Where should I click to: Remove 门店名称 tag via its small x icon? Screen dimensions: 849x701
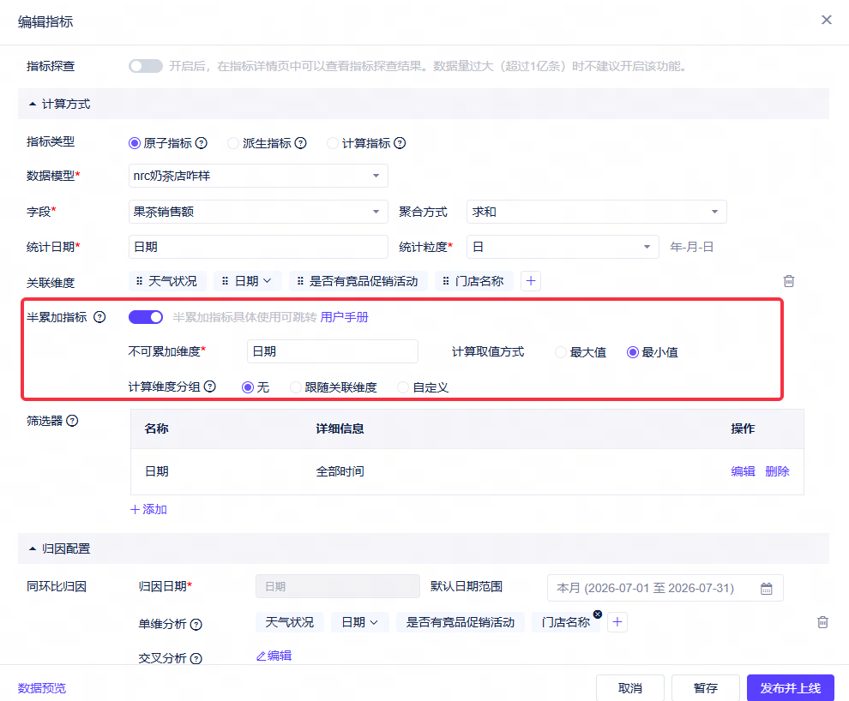click(x=598, y=614)
